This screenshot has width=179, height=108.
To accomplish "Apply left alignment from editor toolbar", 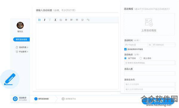I will coord(72,20).
